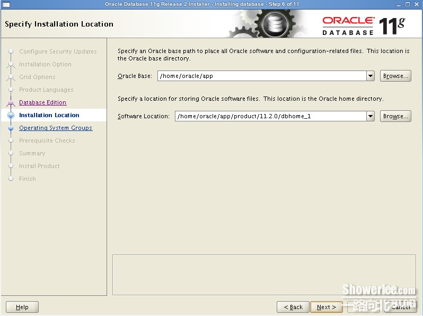Browse for the Oracle Base directory
423x316 pixels.
pyautogui.click(x=395, y=76)
